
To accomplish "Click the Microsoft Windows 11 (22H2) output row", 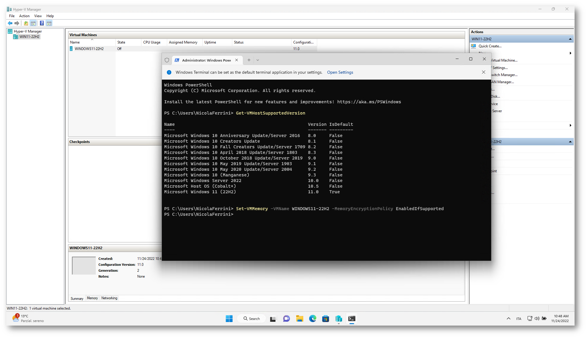I will 252,192.
